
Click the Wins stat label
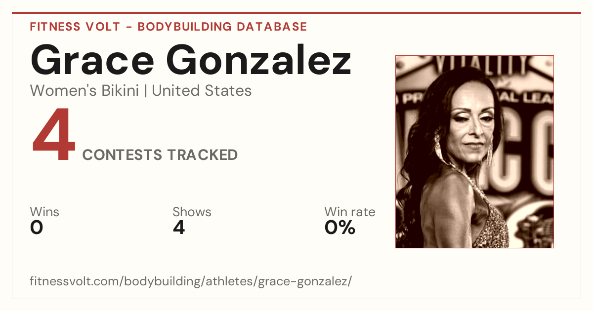tap(44, 212)
